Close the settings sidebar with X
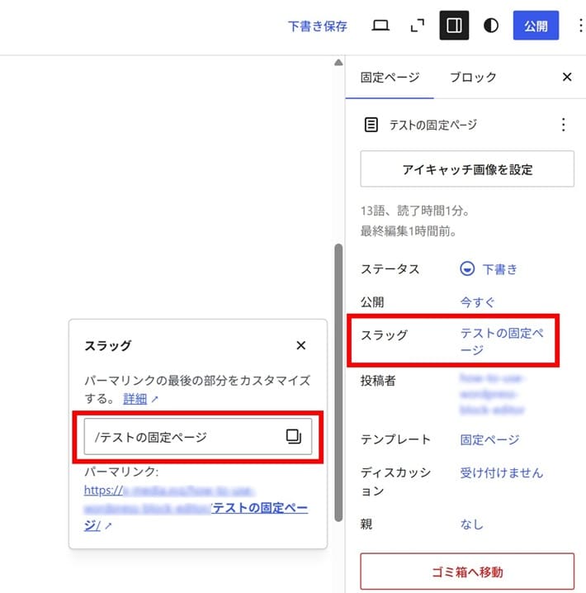 click(567, 77)
